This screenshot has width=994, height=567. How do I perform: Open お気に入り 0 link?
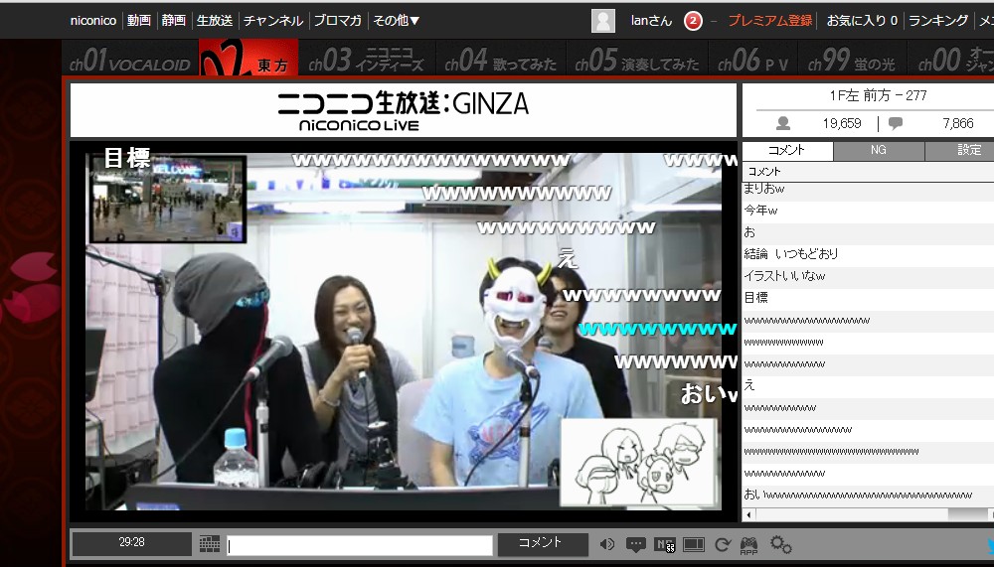pyautogui.click(x=862, y=21)
